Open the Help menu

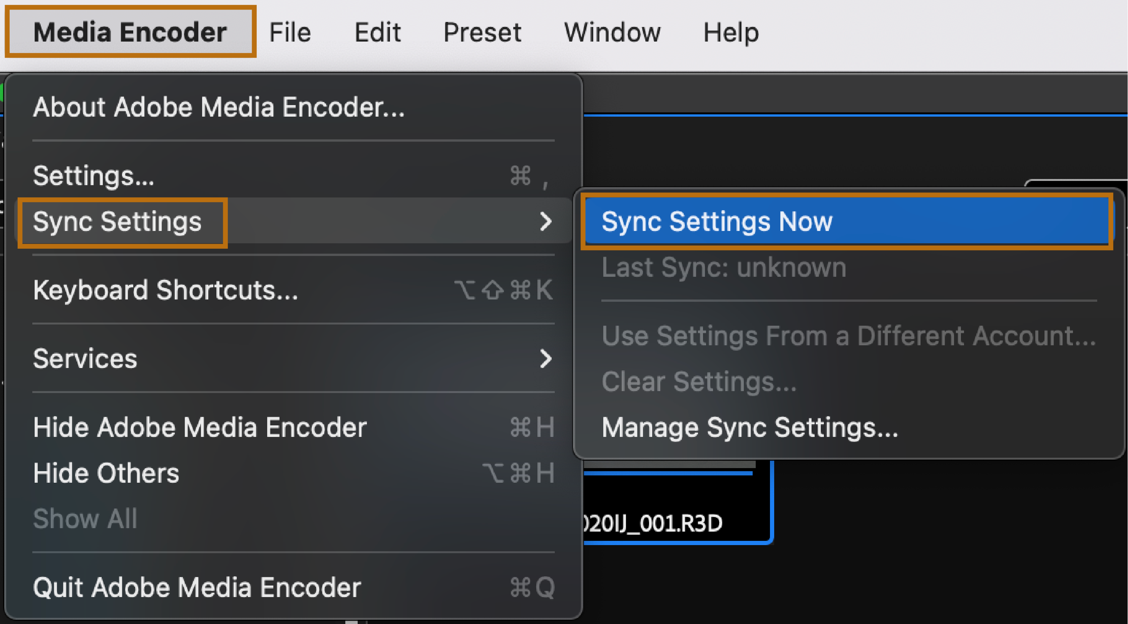(731, 32)
